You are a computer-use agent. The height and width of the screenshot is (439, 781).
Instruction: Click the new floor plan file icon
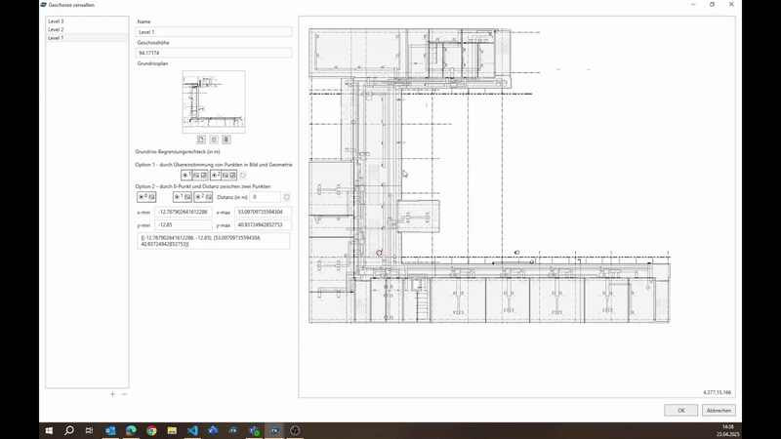[201, 140]
